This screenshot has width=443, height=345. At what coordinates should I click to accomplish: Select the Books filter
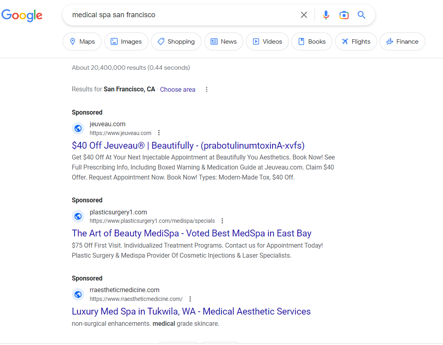[312, 41]
